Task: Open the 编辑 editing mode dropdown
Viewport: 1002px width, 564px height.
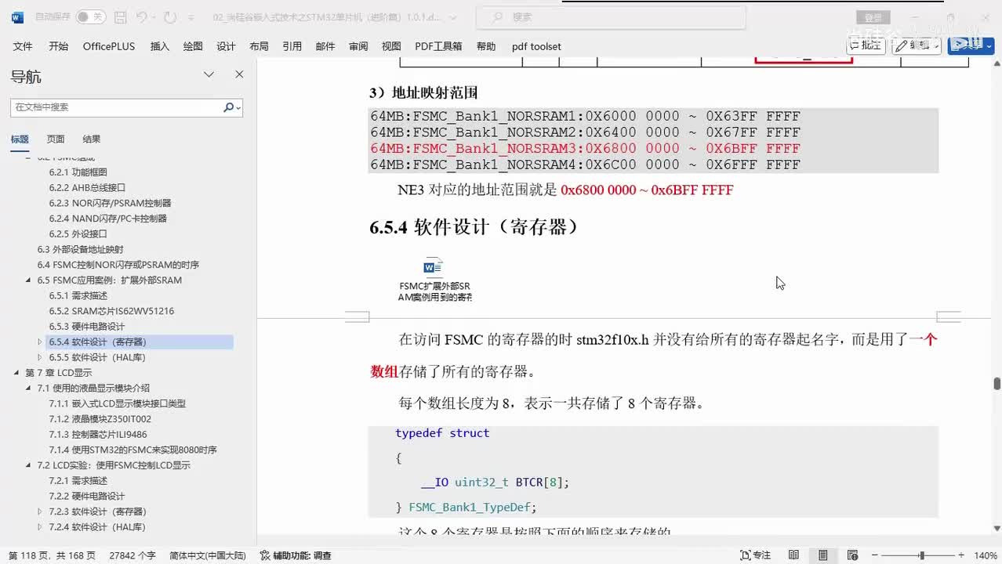Action: tap(916, 45)
